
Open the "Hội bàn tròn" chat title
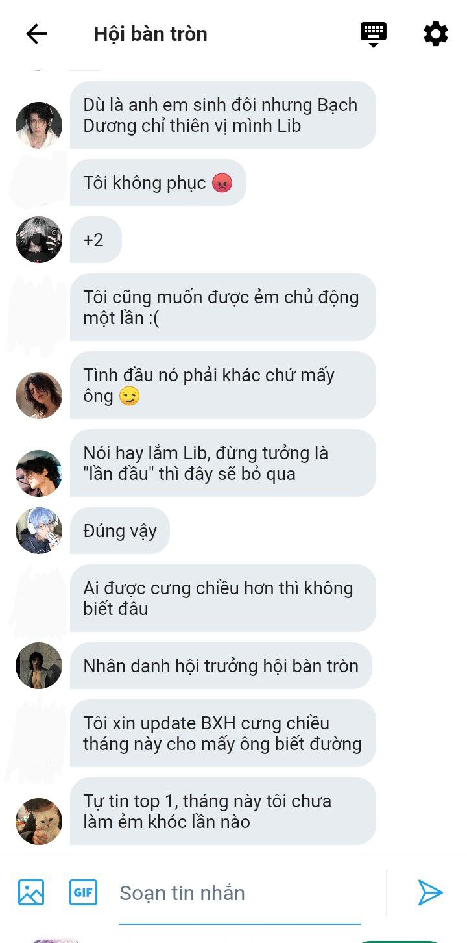(x=150, y=34)
